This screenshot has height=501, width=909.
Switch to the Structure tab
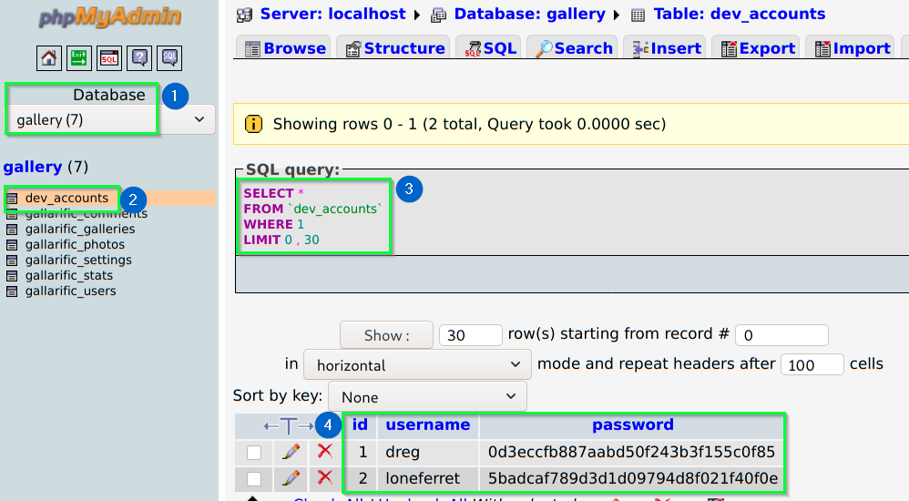394,48
